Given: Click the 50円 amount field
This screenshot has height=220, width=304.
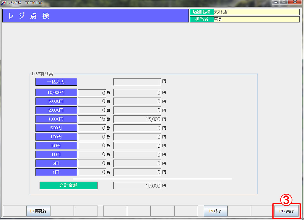Looking at the screenshot, I should pos(137,146).
